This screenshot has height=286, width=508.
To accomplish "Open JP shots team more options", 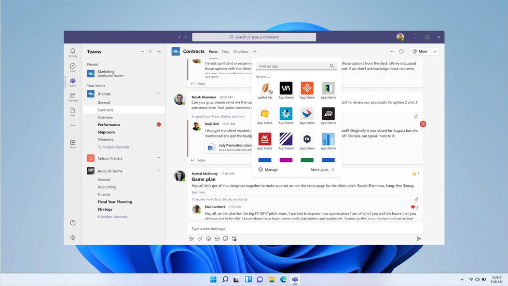I will click(x=159, y=93).
